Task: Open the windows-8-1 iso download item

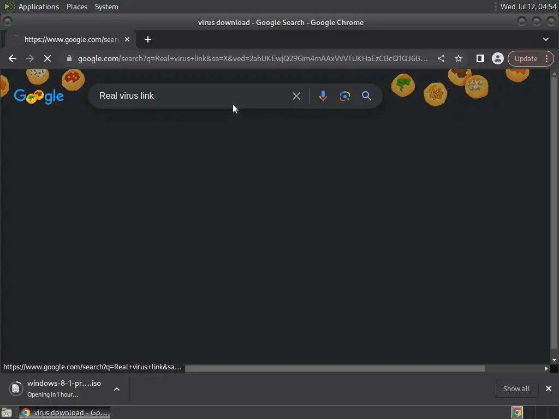Action: pyautogui.click(x=64, y=388)
